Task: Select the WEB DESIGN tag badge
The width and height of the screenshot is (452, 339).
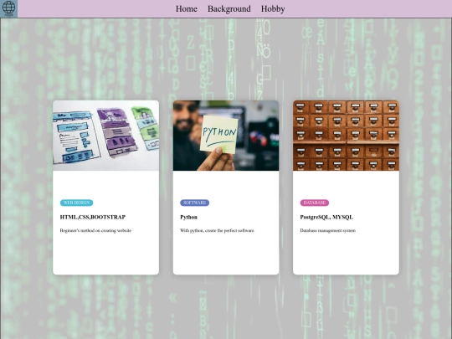Action: (76, 203)
